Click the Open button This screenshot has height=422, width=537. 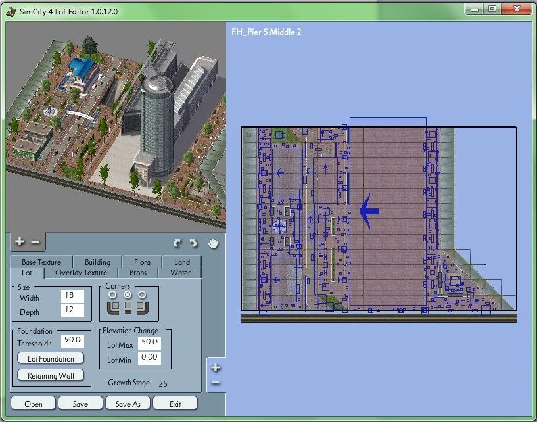tap(34, 404)
